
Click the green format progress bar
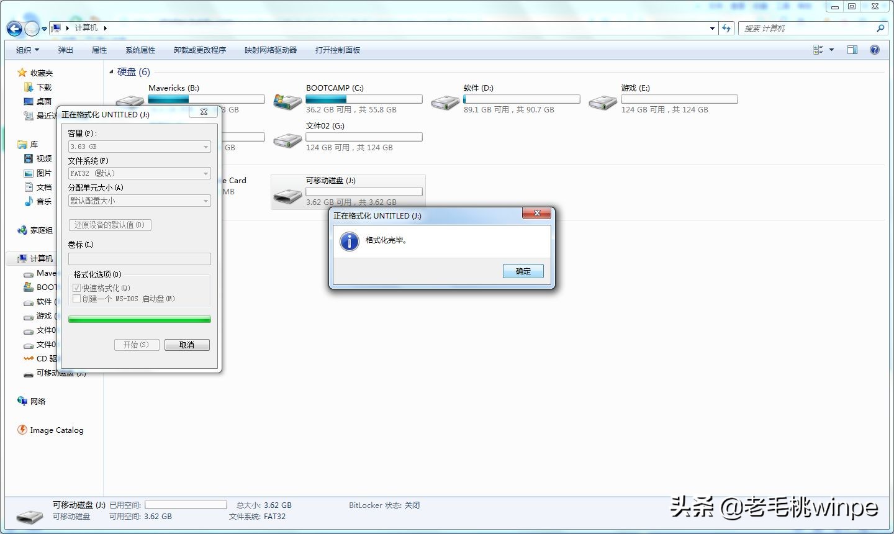pyautogui.click(x=139, y=319)
